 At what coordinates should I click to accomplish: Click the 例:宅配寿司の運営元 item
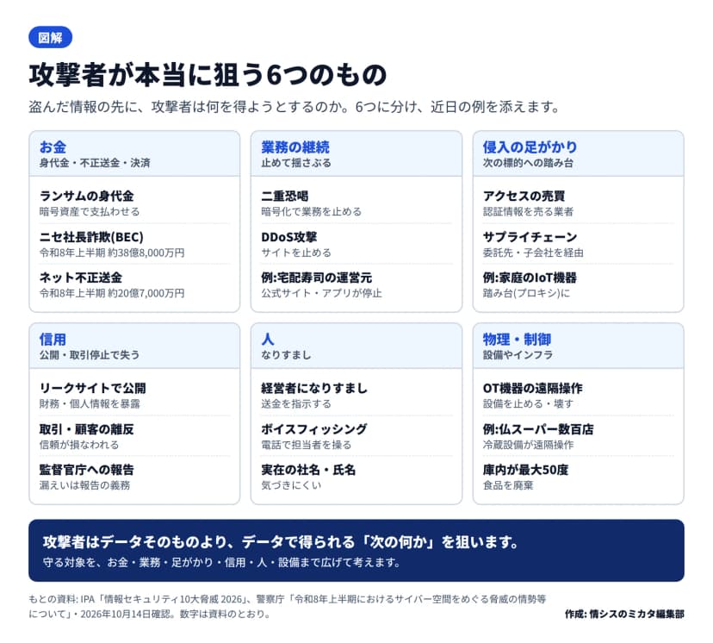(x=317, y=278)
